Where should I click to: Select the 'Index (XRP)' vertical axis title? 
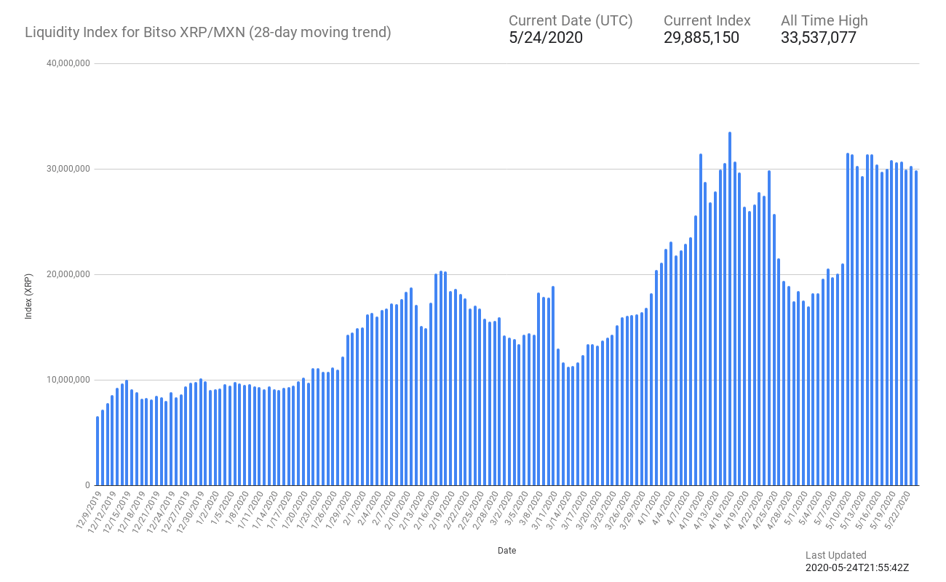click(28, 296)
